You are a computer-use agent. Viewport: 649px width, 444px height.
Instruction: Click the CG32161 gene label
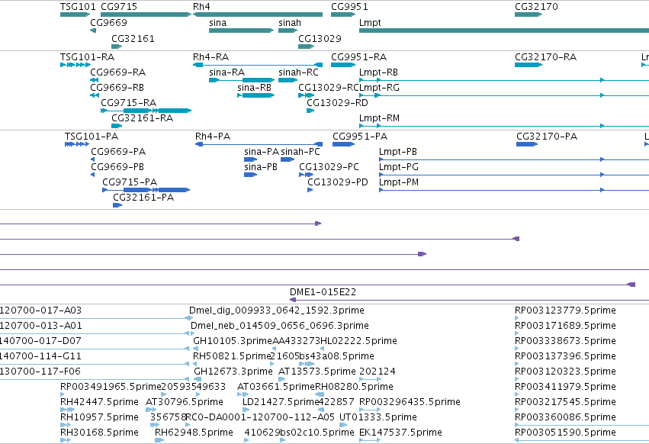coord(133,38)
